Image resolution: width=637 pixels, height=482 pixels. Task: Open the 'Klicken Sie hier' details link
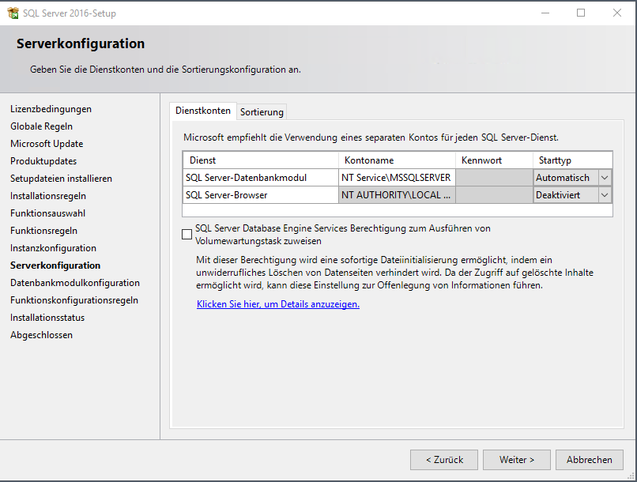click(277, 303)
